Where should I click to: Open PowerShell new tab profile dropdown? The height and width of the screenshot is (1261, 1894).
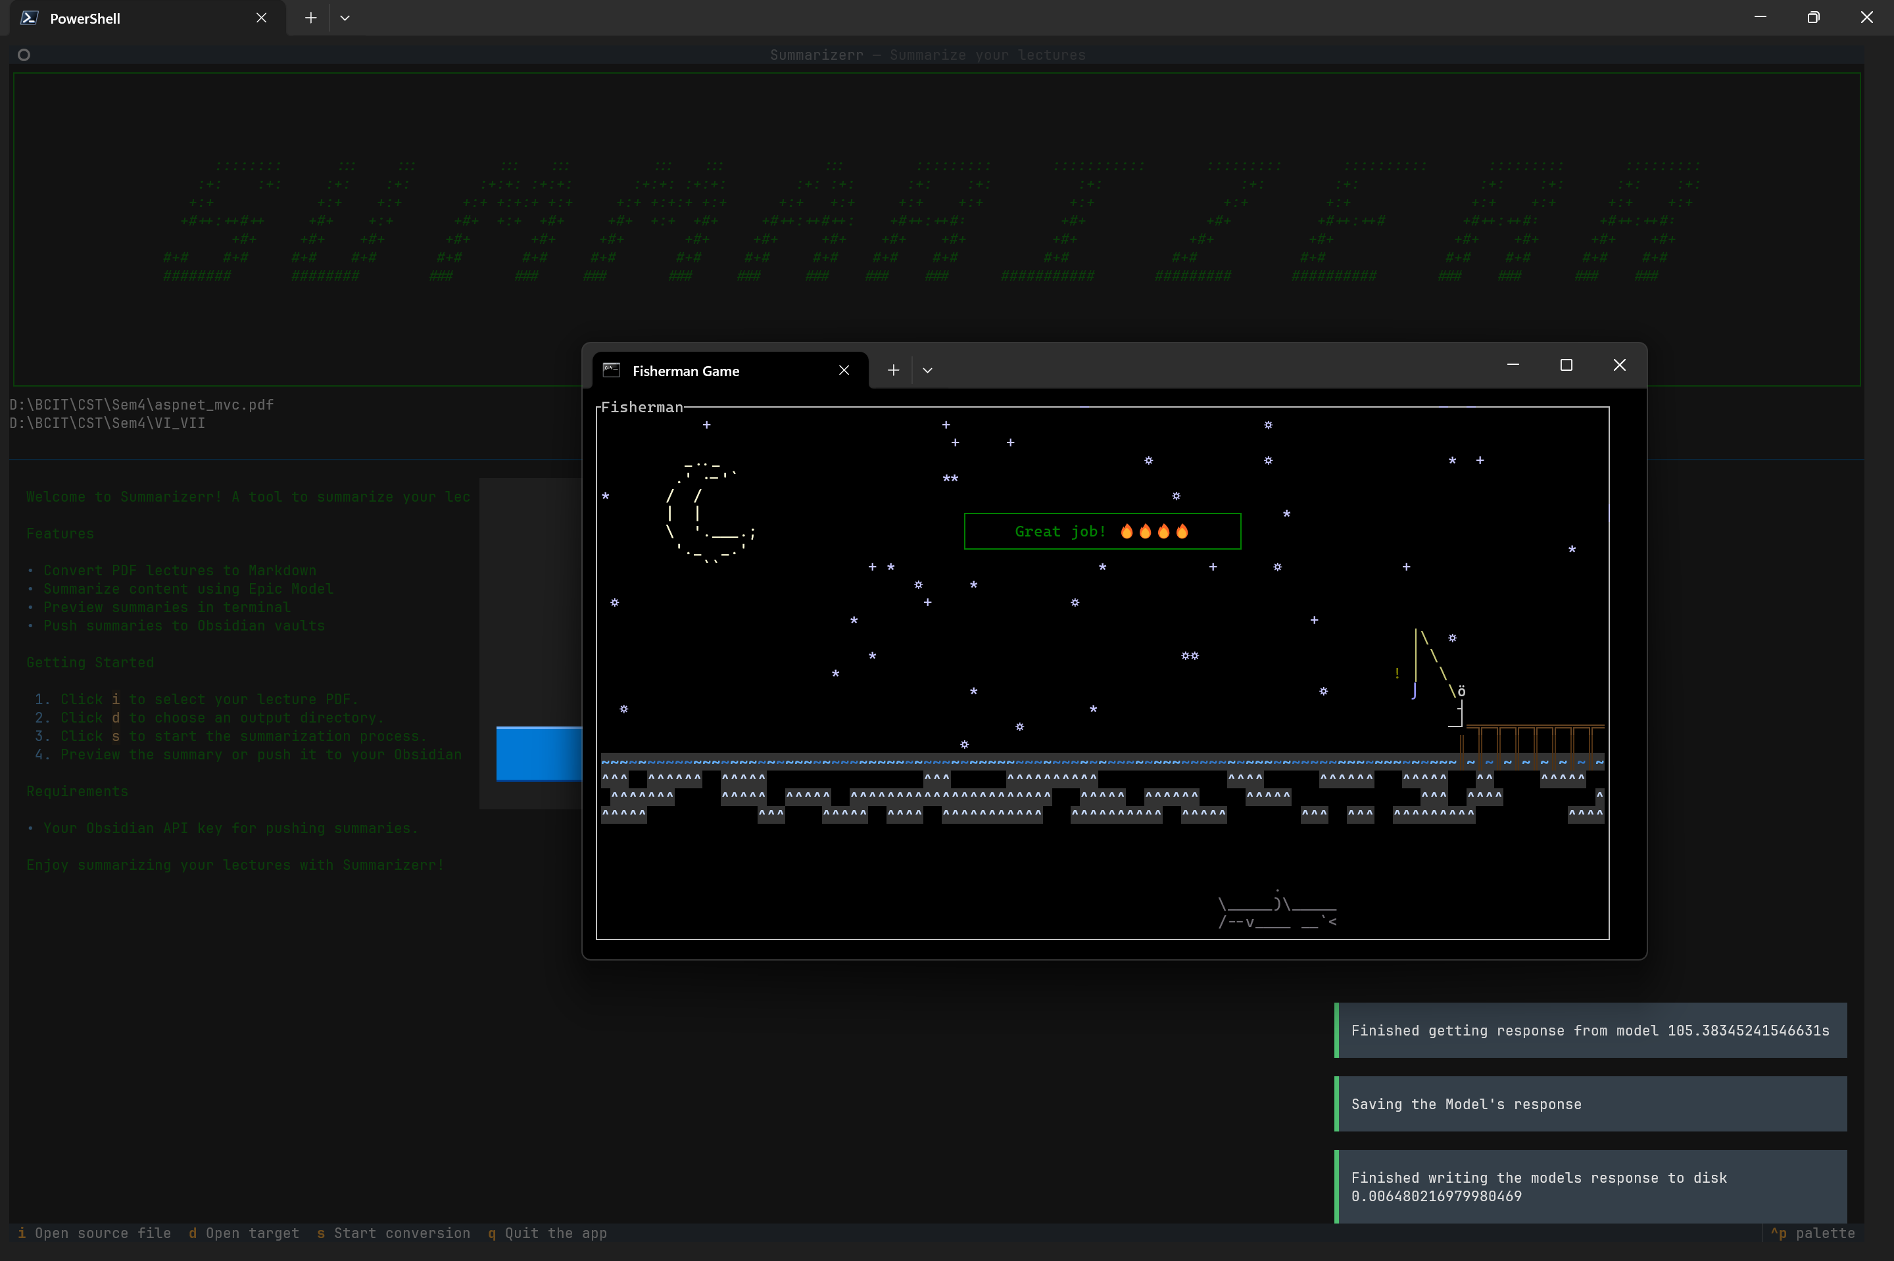[345, 18]
